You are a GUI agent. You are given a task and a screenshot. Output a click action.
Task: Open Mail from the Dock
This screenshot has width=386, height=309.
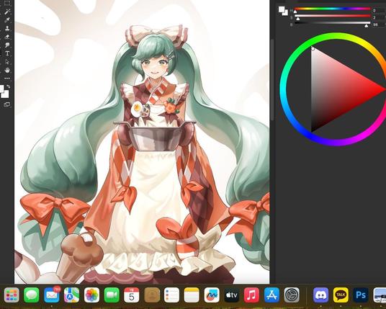point(52,295)
